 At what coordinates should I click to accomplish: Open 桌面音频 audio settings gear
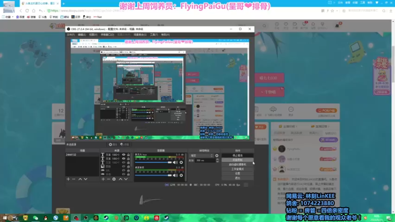(181, 175)
